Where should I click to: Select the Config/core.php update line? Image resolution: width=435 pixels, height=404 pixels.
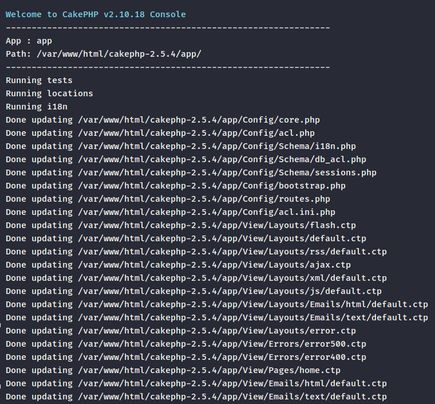(163, 120)
